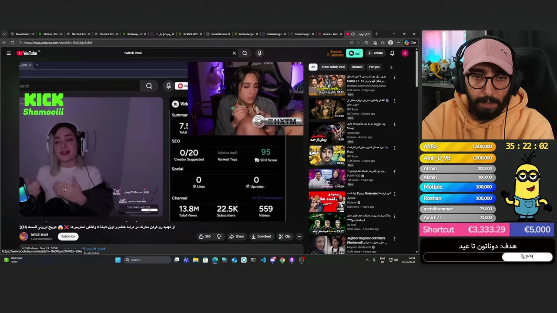Open the browser Chat sidebar button

coord(410,43)
